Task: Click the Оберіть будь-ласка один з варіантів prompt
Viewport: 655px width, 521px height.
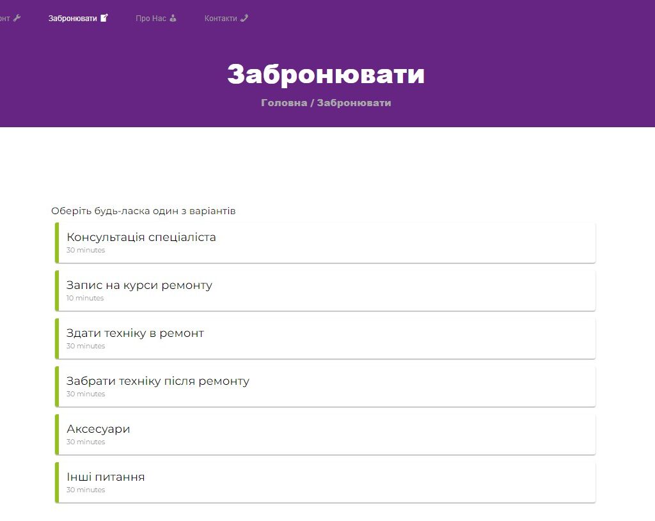Action: point(143,212)
